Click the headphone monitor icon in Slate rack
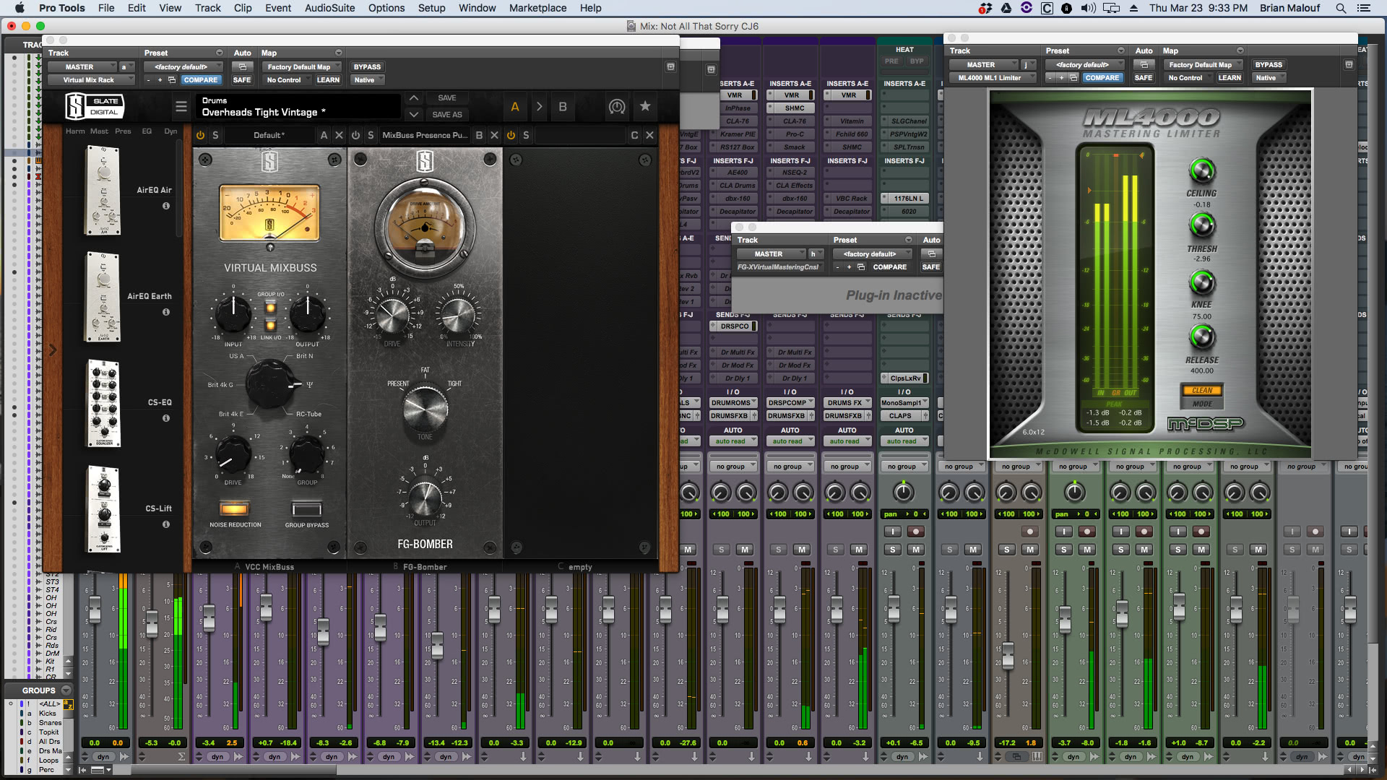 click(x=616, y=106)
